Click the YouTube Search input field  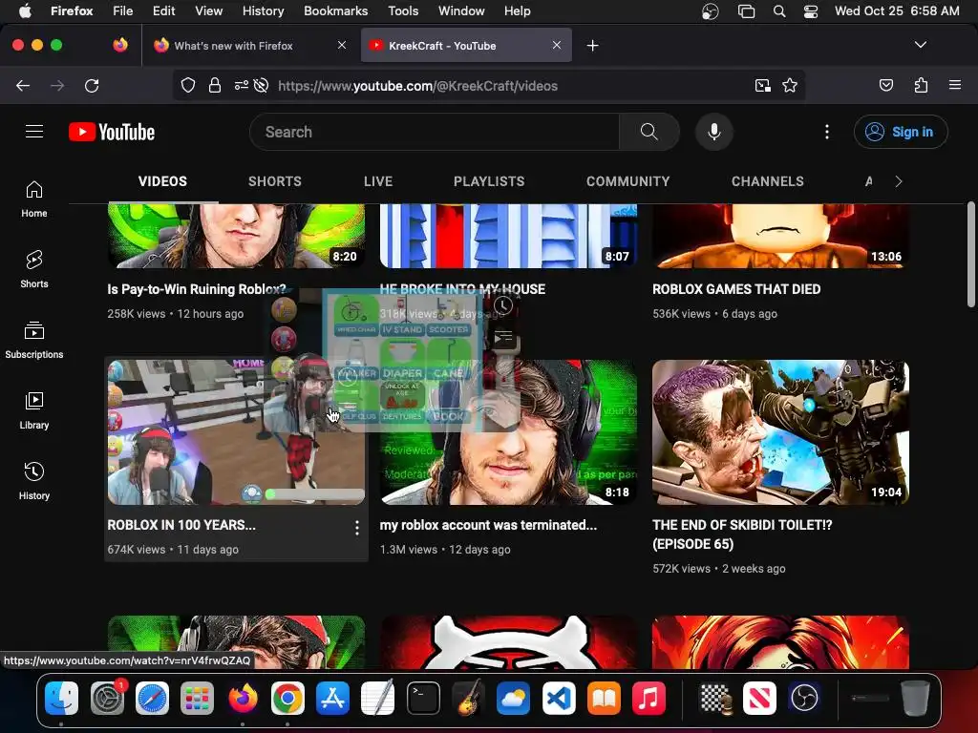click(435, 132)
